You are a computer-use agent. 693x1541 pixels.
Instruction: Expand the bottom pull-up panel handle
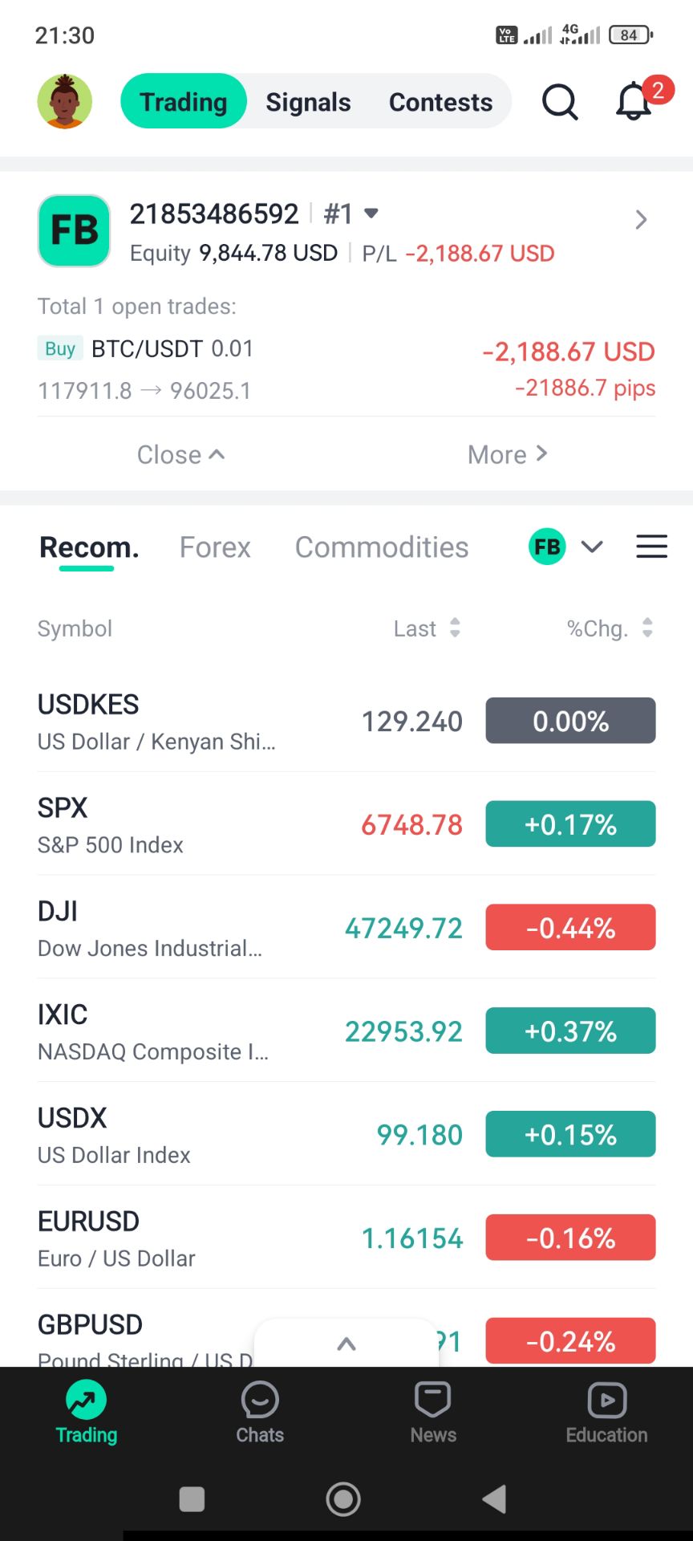(346, 1344)
